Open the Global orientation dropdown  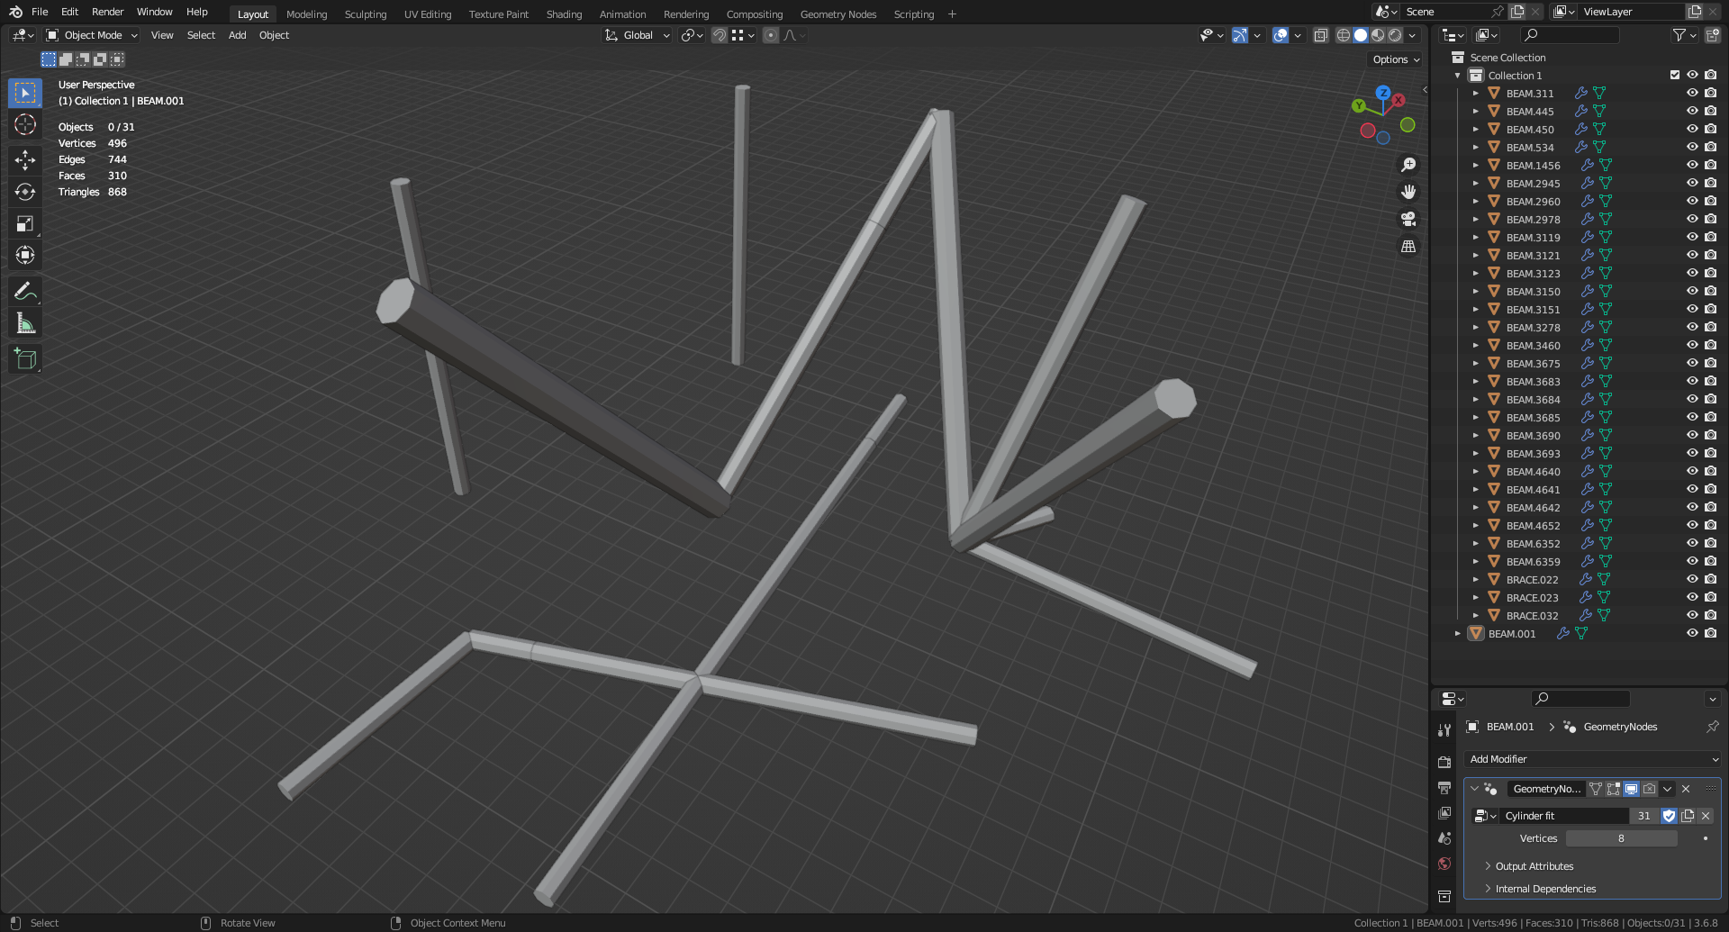tap(638, 35)
